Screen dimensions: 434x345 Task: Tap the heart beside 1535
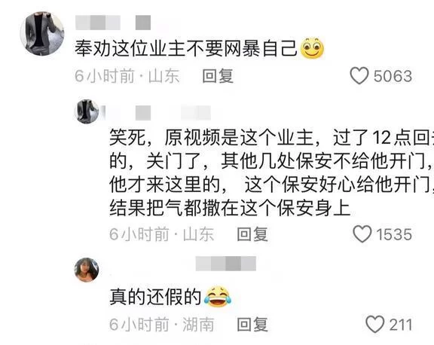click(362, 234)
